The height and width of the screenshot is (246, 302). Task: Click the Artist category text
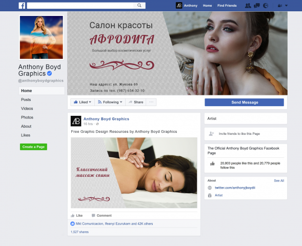[x=212, y=118]
